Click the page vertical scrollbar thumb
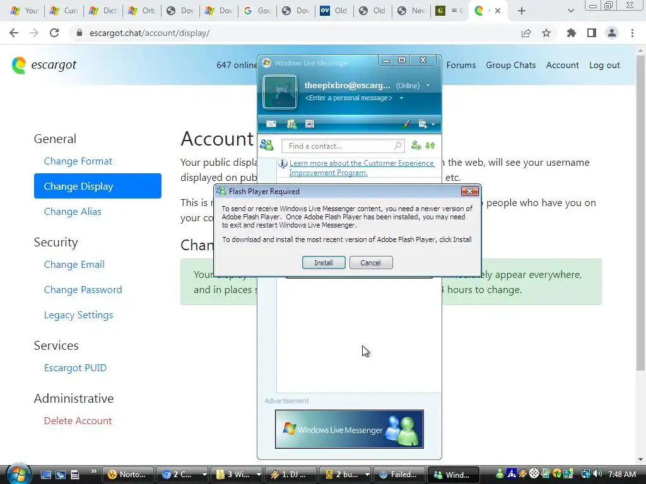The image size is (646, 484). click(x=640, y=212)
